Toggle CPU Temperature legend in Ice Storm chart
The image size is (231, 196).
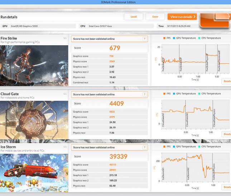pyautogui.click(x=210, y=147)
